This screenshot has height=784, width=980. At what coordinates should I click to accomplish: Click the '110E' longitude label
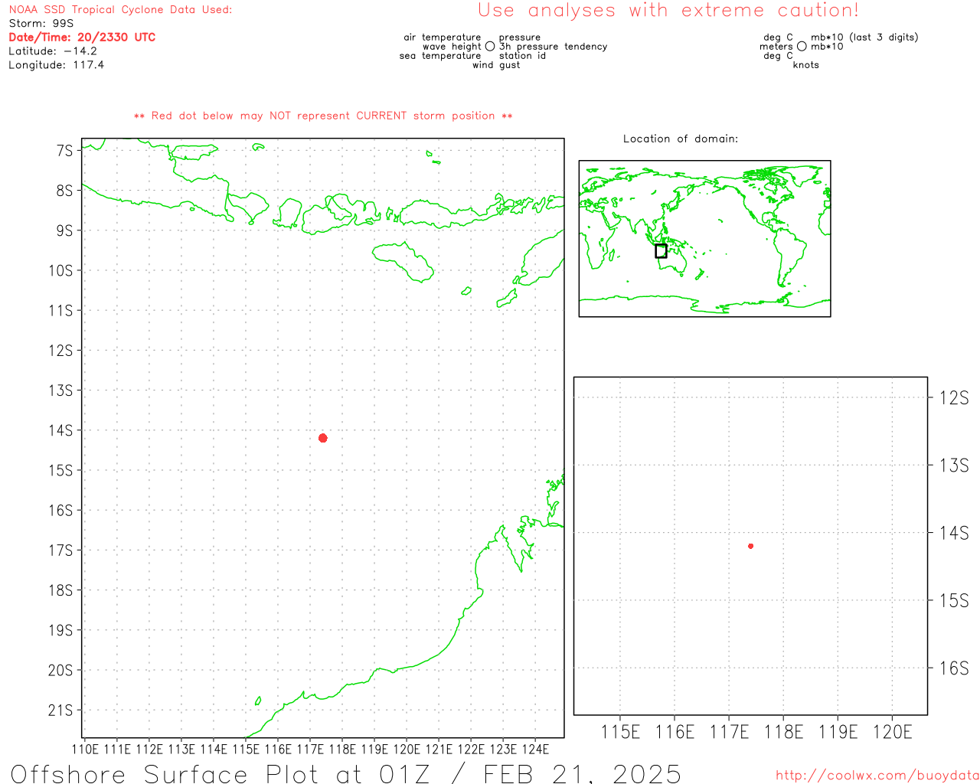click(85, 749)
